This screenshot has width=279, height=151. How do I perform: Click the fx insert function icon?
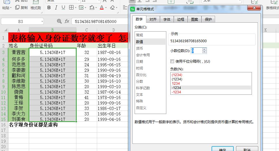[67, 22]
